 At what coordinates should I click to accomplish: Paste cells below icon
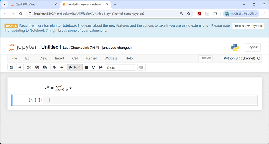45,67
